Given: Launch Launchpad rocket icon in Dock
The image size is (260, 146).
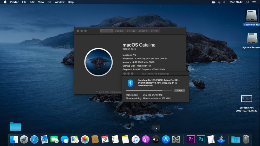Looking at the screenshot, I should click(x=24, y=139).
